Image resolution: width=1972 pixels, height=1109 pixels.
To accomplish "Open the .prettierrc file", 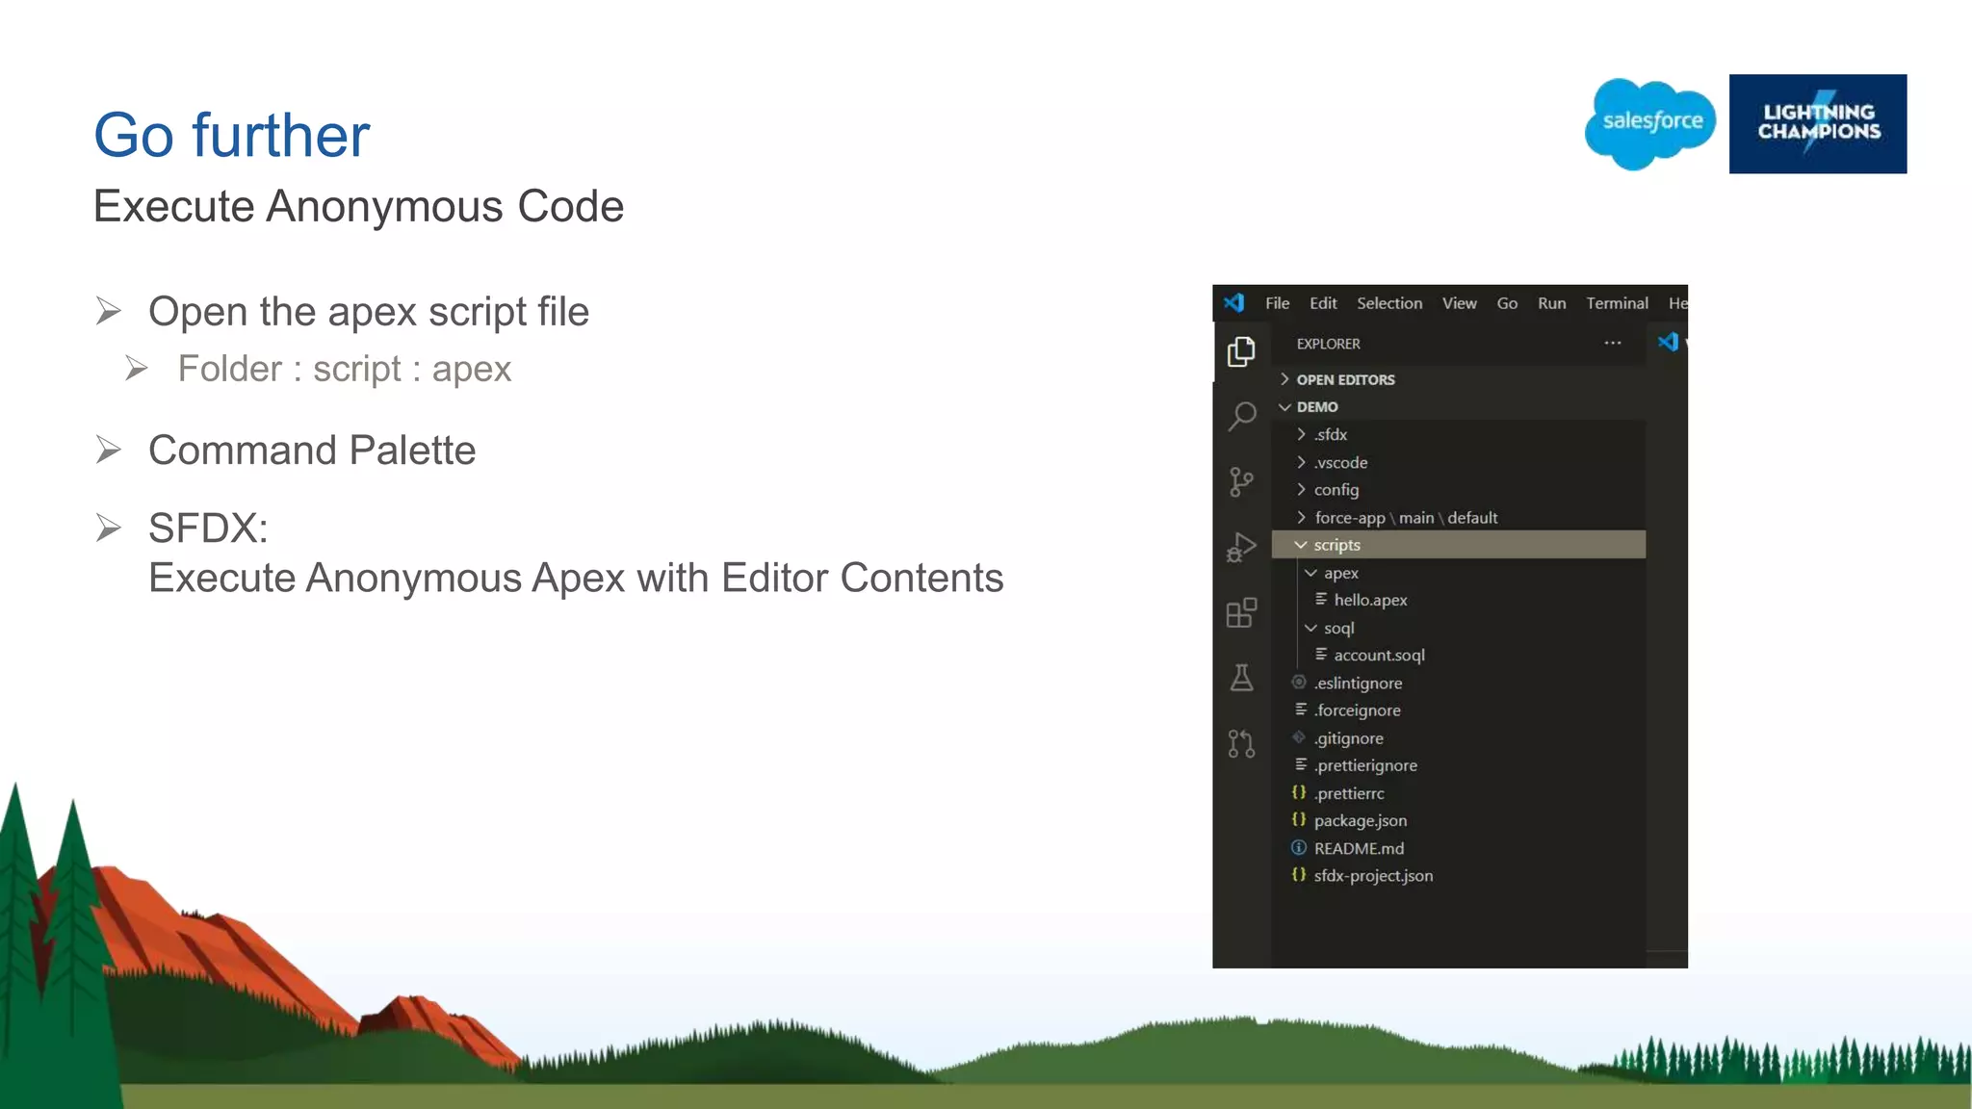I will click(1459, 792).
